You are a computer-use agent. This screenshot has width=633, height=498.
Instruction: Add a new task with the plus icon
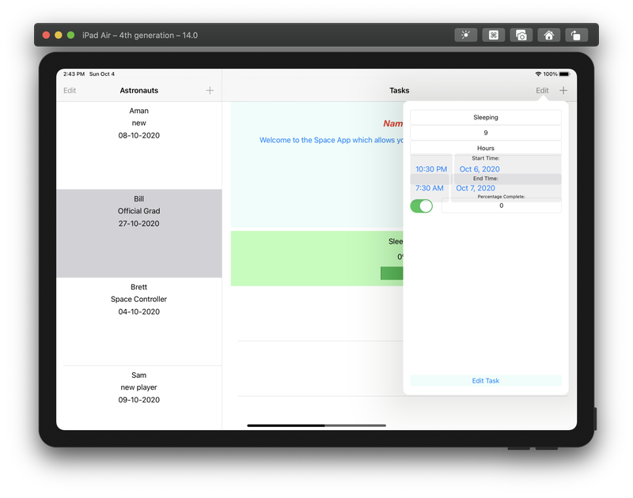(x=563, y=90)
